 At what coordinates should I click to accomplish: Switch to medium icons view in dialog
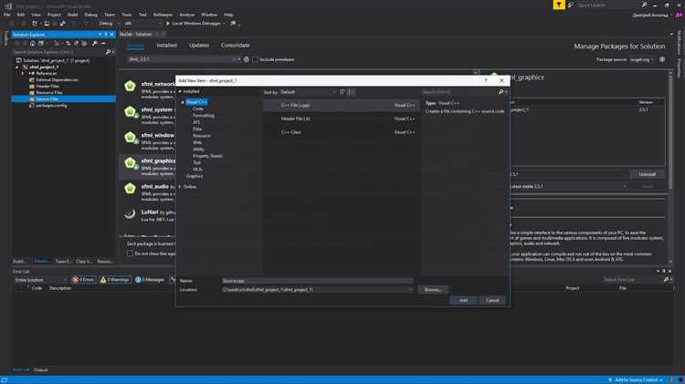[x=352, y=92]
